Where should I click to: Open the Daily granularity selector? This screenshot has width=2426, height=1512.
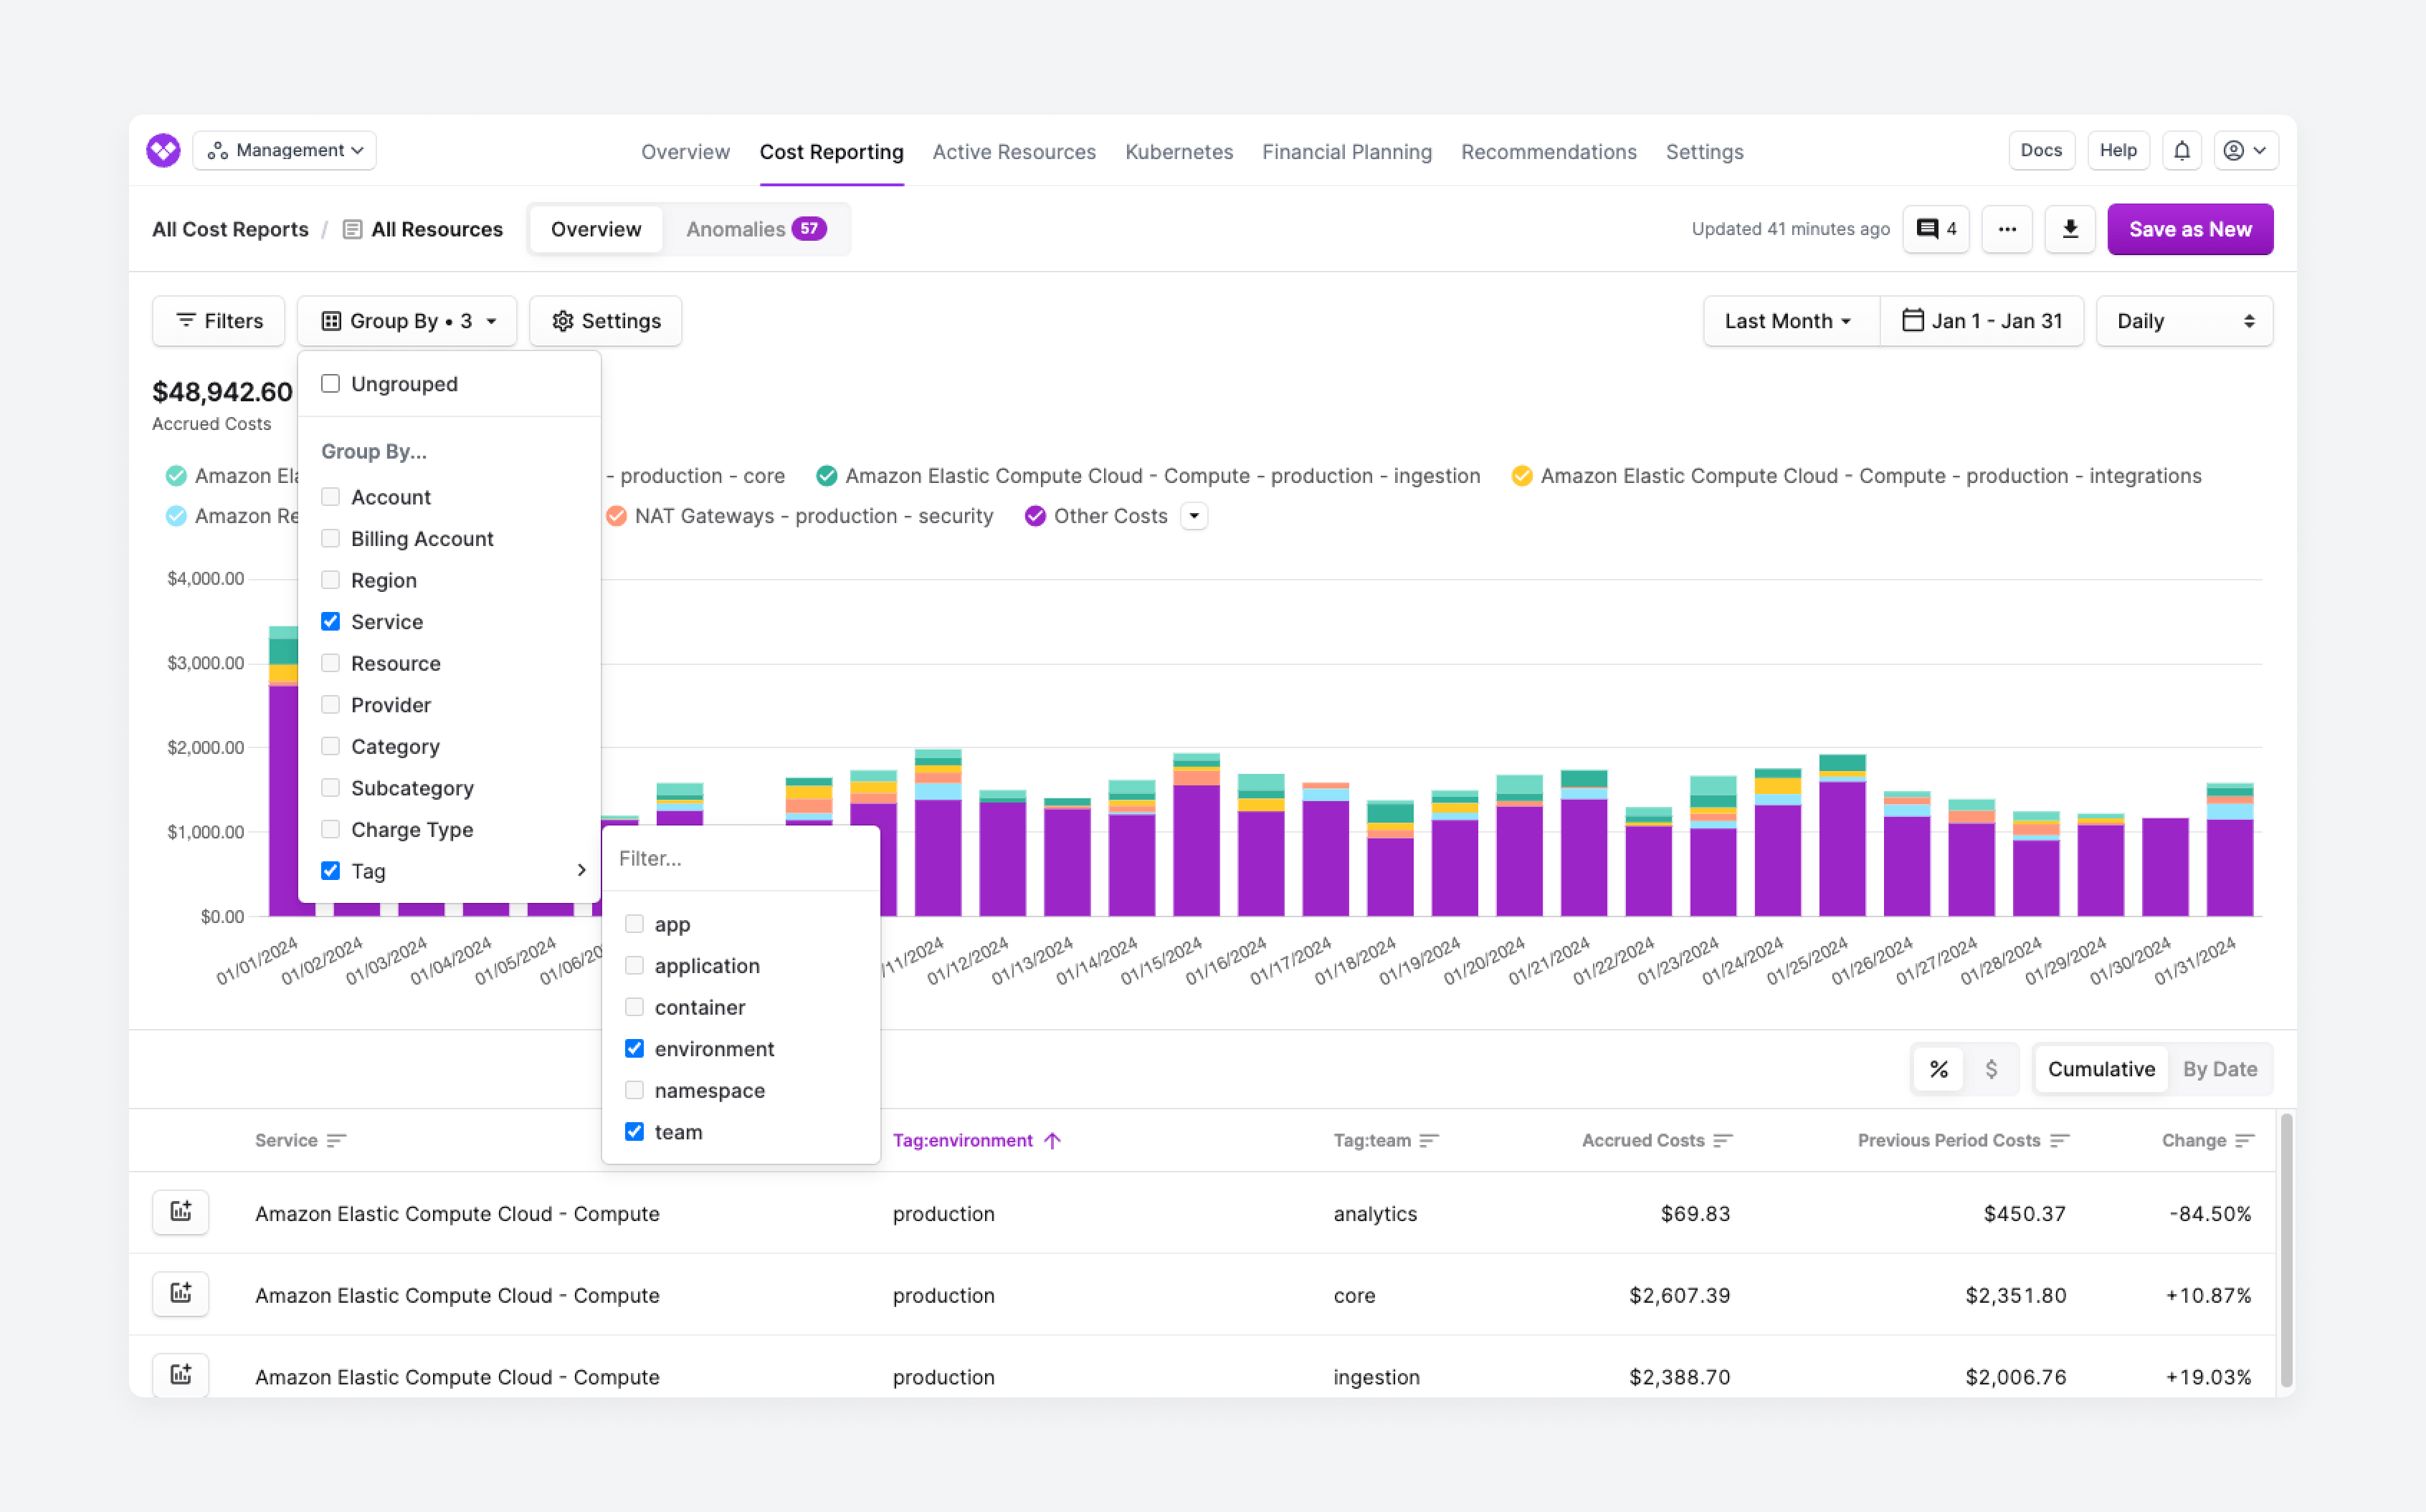2183,321
